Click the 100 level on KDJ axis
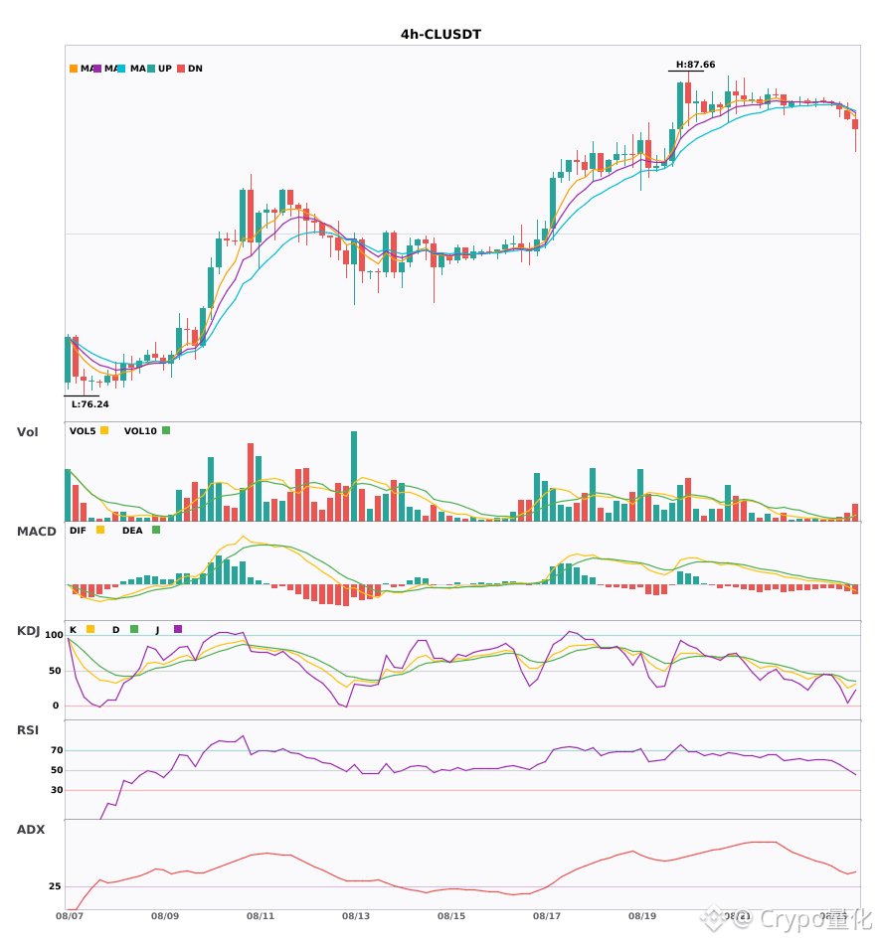 (54, 635)
